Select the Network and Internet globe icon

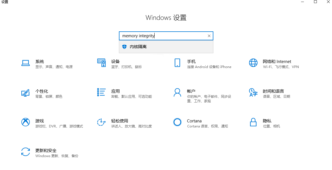253,63
